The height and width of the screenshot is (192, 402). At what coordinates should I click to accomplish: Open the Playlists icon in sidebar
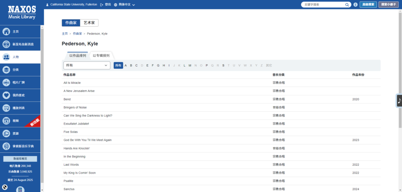(x=6, y=108)
